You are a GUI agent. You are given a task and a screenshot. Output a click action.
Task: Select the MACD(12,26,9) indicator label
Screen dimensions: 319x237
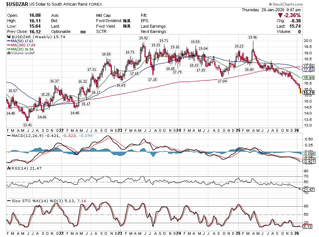pos(23,135)
